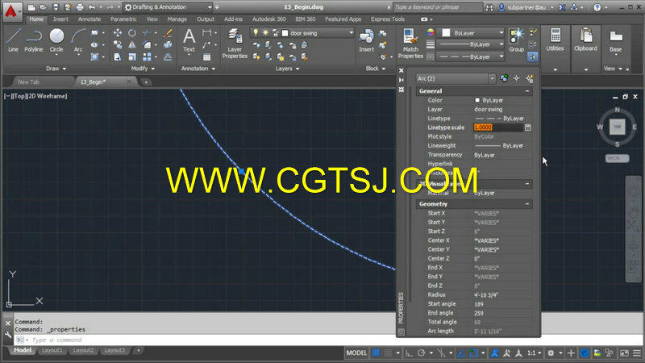Open the Express Tools ribbon tab

(388, 19)
